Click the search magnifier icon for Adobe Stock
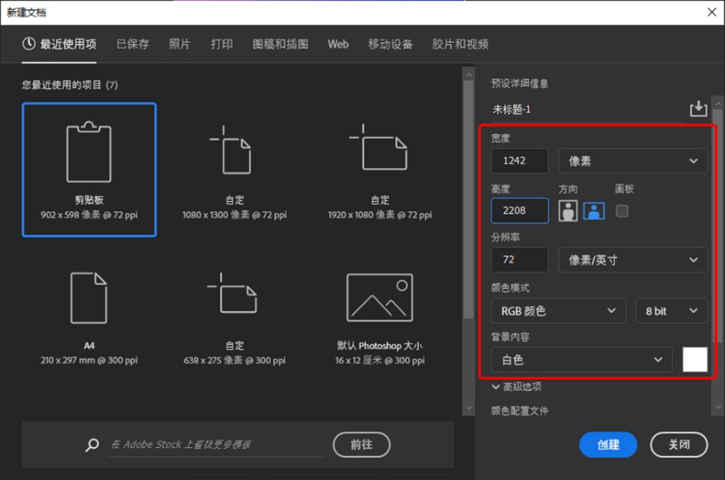This screenshot has width=725, height=480. pos(93,445)
